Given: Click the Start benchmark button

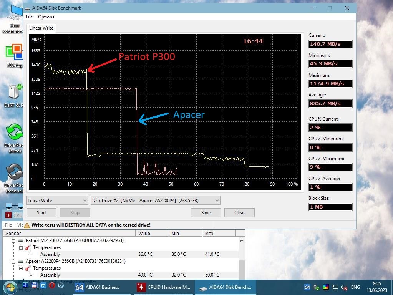Looking at the screenshot, I should tap(41, 212).
